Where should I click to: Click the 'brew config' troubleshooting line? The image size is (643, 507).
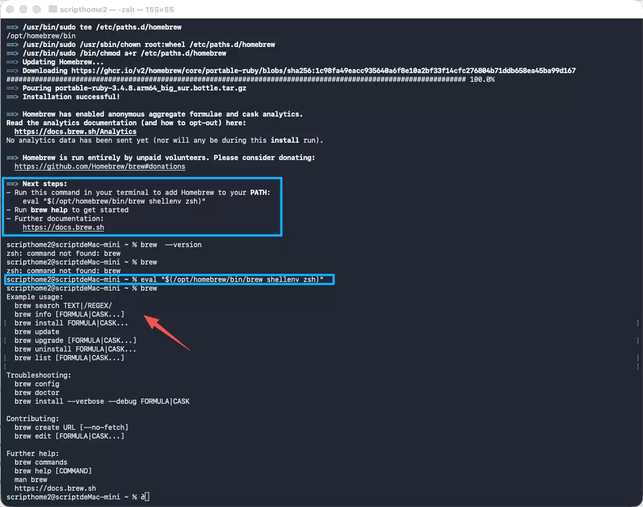pos(37,384)
